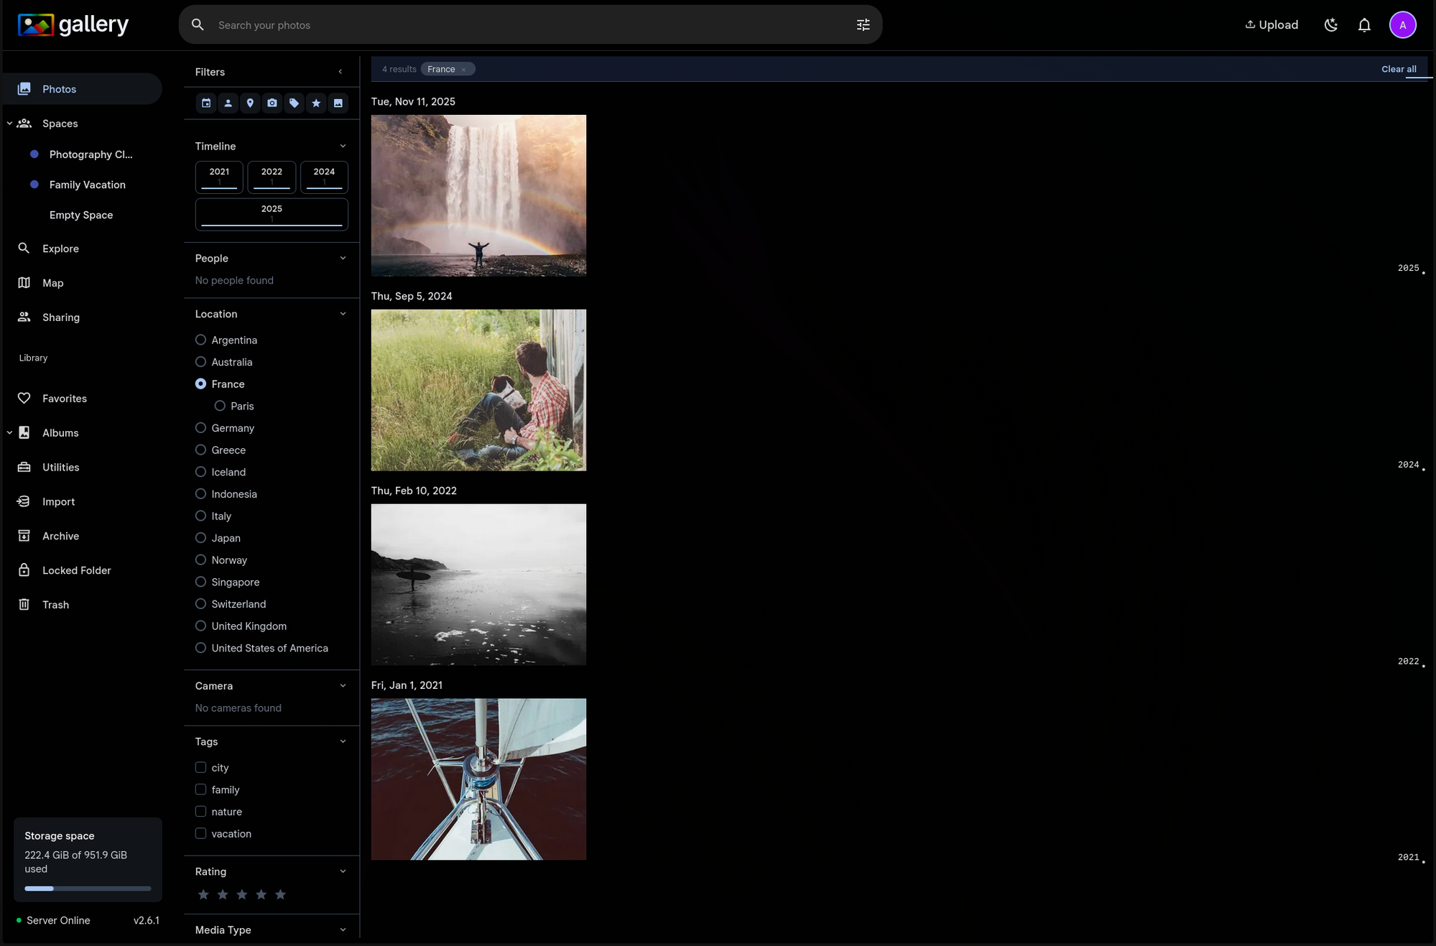Viewport: 1436px width, 946px height.
Task: Open the Map view in the sidebar
Action: [x=52, y=282]
